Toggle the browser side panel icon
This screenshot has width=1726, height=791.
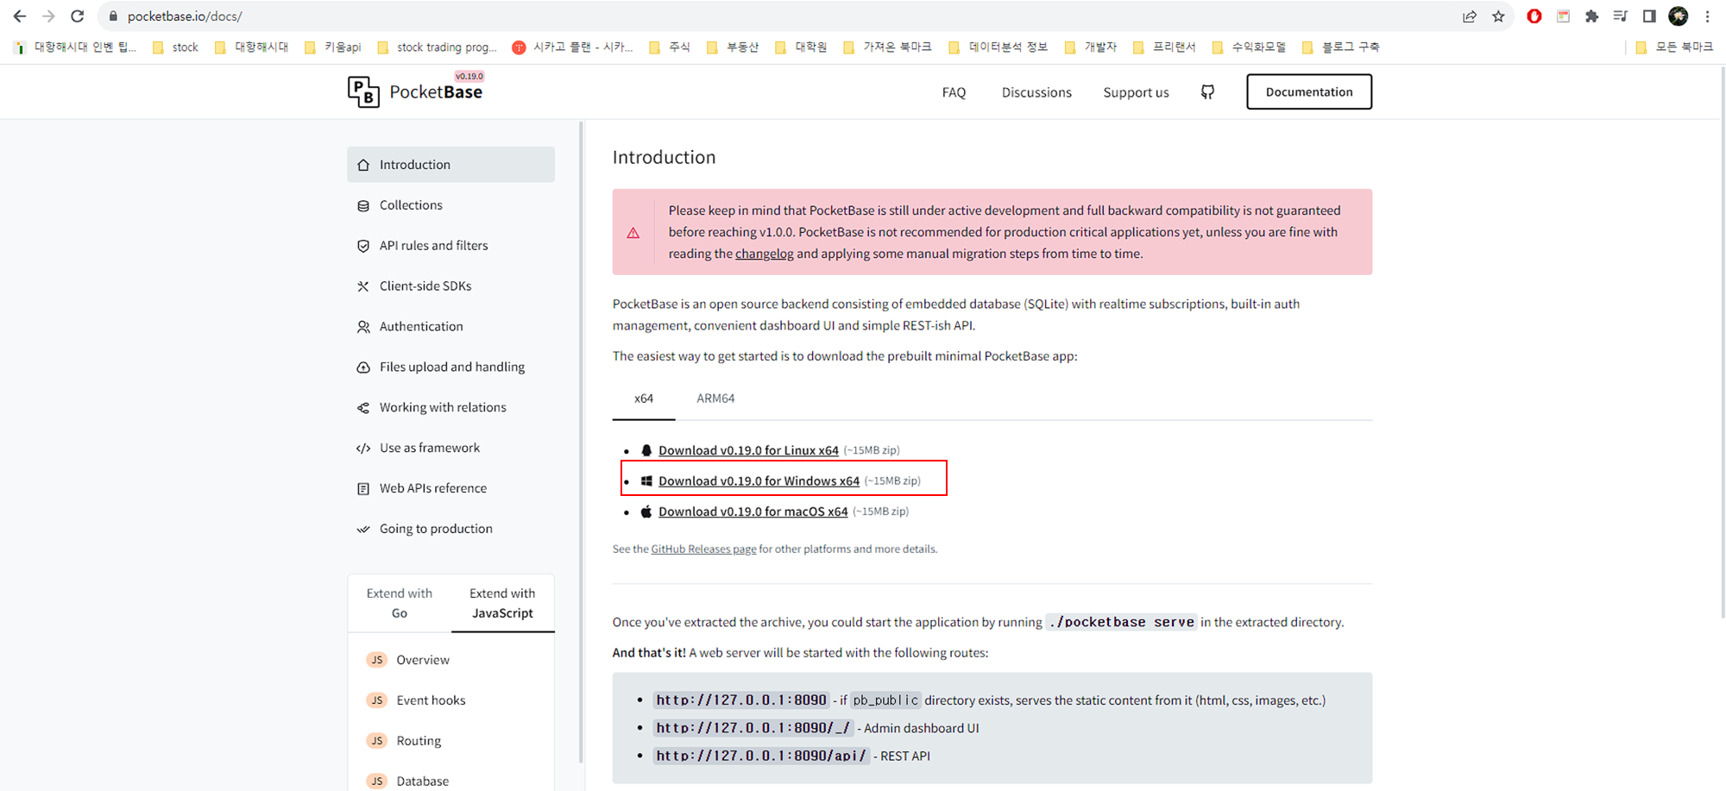click(1648, 16)
